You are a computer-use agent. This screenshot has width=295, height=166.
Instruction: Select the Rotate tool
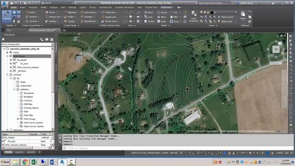tap(162, 12)
